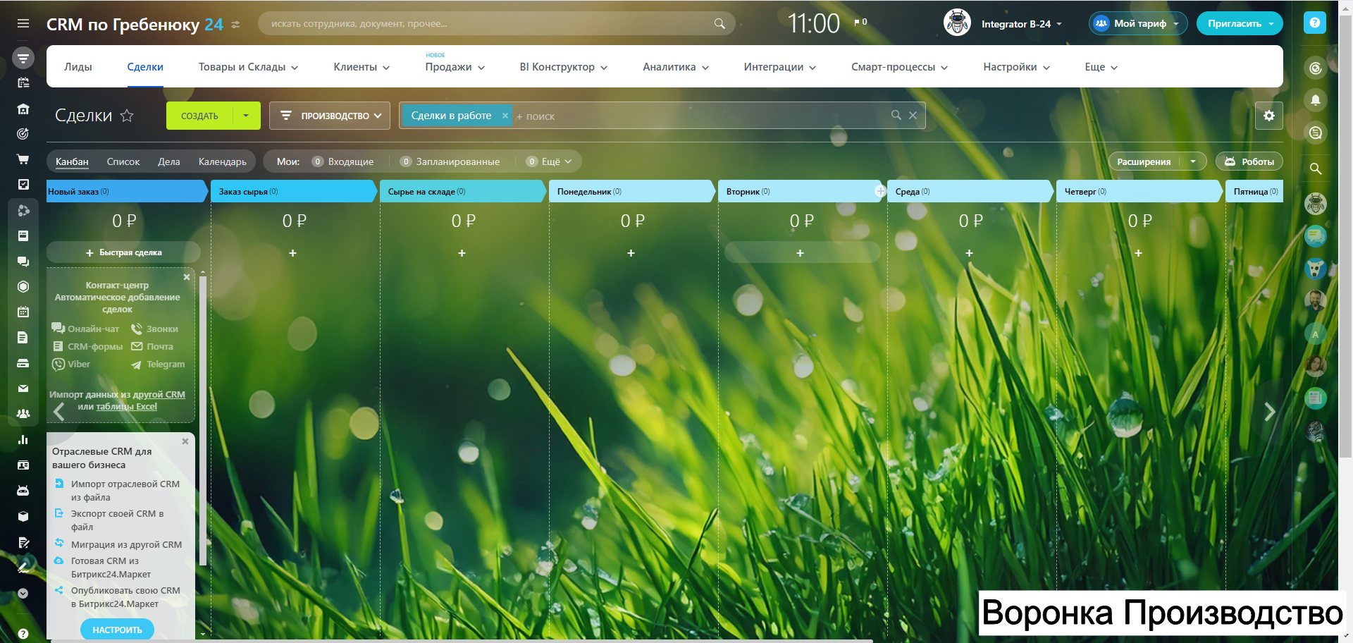This screenshot has width=1353, height=643.
Task: Close the Контакт-центр panel
Action: (x=187, y=277)
